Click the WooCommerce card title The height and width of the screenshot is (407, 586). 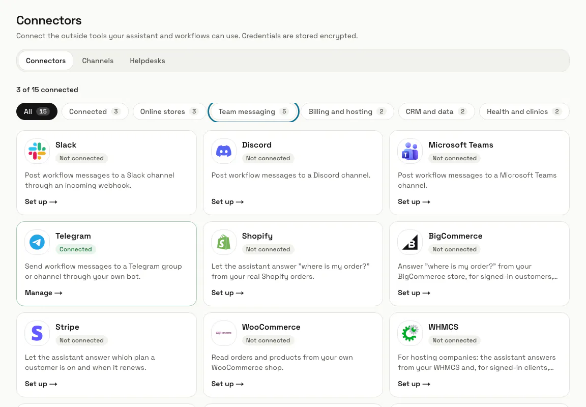click(x=271, y=327)
